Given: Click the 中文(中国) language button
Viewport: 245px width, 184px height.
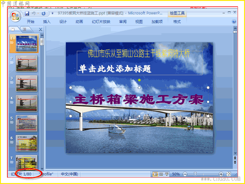Looking at the screenshot, I should pos(70,174).
